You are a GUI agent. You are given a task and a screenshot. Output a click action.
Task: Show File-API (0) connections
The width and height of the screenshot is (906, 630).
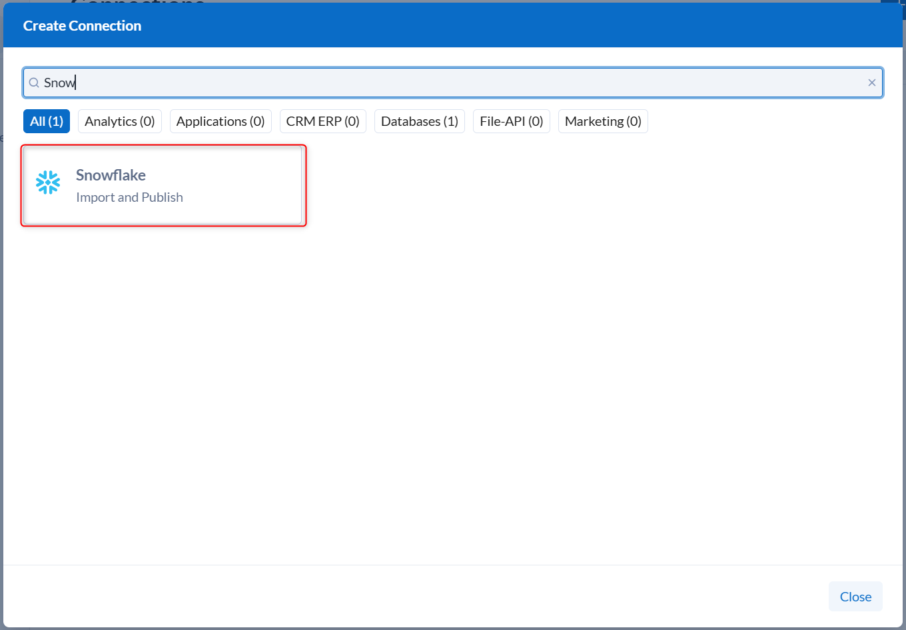512,121
